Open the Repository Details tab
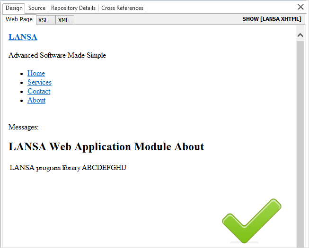The height and width of the screenshot is (248, 309). (x=73, y=8)
